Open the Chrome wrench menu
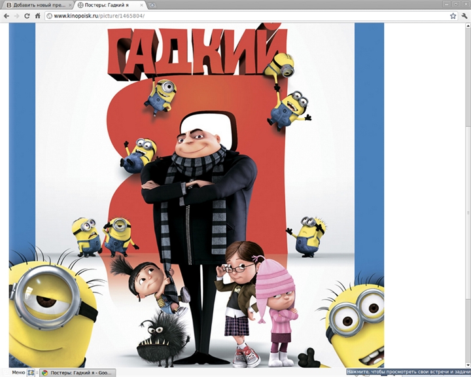This screenshot has height=377, width=471. point(464,16)
